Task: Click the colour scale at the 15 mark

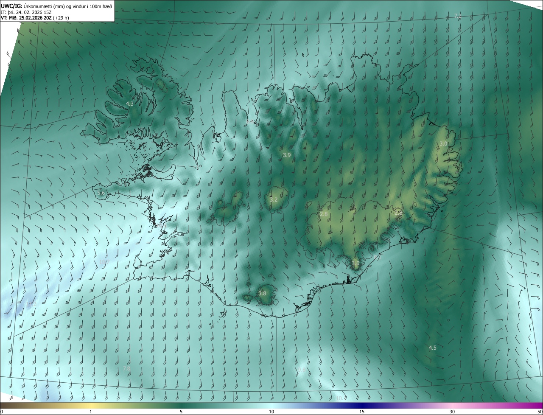Action: [x=362, y=412]
